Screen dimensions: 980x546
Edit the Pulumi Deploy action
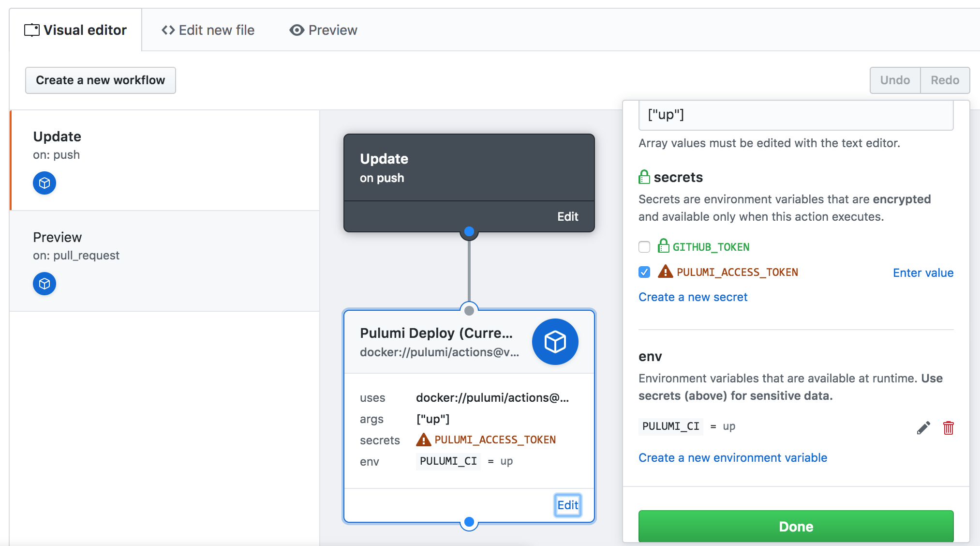[x=567, y=505]
